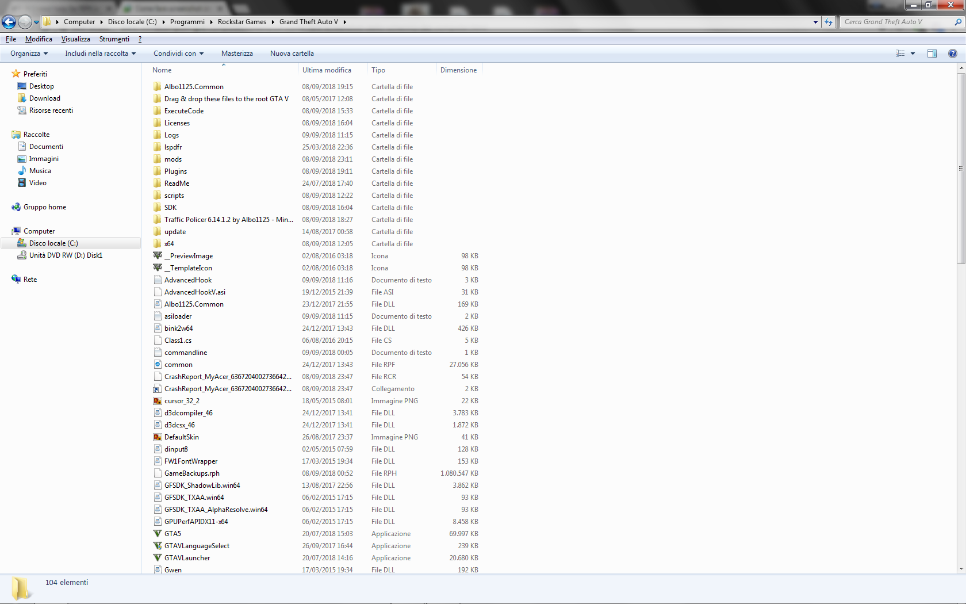Screen dimensions: 966x604
Task: Open Includi nella raccolta dropdown
Action: click(x=100, y=53)
